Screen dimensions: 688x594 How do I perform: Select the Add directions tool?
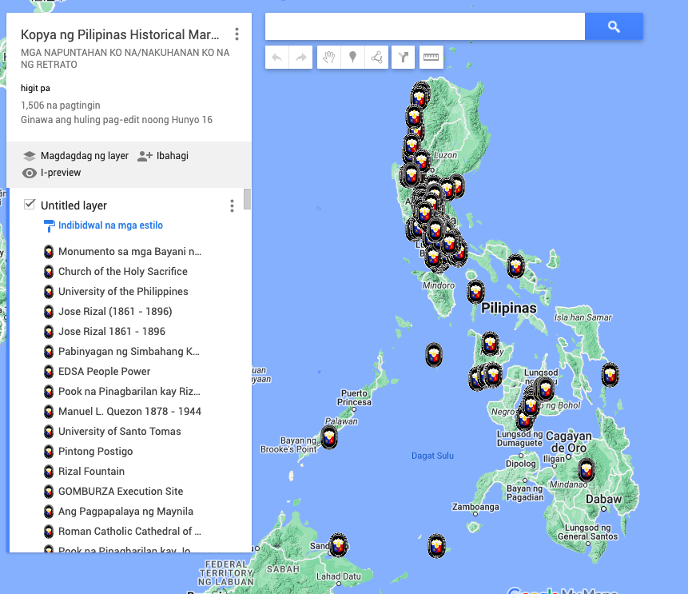404,57
